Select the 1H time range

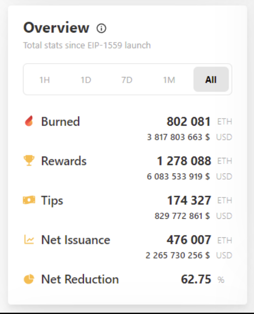point(45,80)
